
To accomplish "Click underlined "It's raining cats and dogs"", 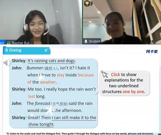I will [52, 61].
